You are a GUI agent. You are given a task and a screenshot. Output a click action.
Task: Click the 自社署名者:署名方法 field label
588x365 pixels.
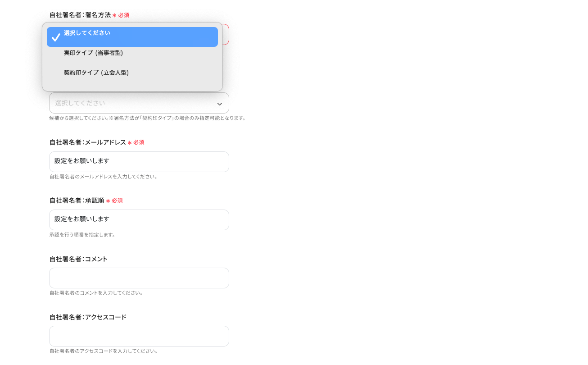[80, 15]
